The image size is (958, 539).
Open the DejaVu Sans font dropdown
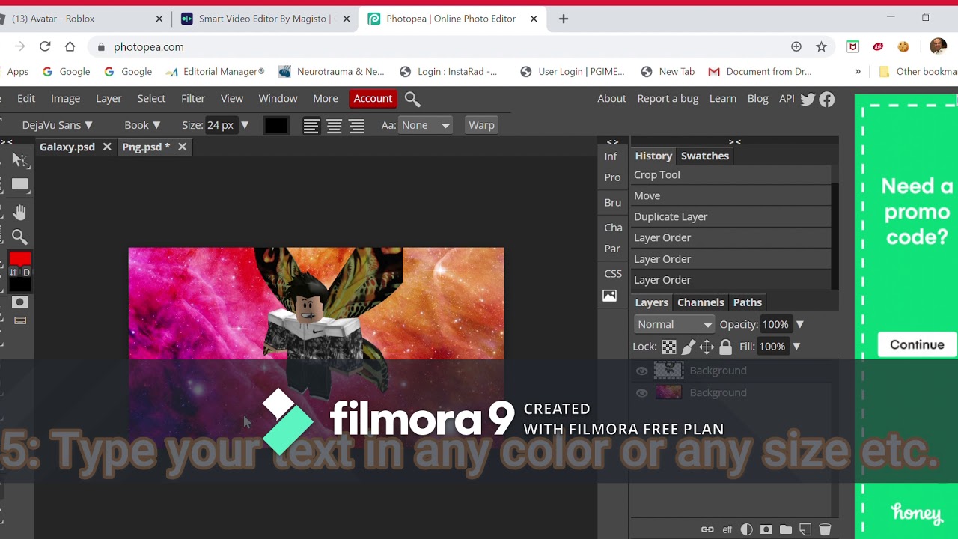pyautogui.click(x=58, y=125)
